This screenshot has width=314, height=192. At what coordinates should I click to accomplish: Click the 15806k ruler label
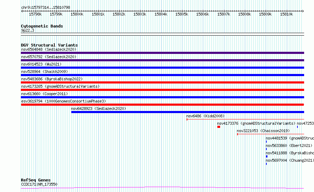tap(203, 14)
